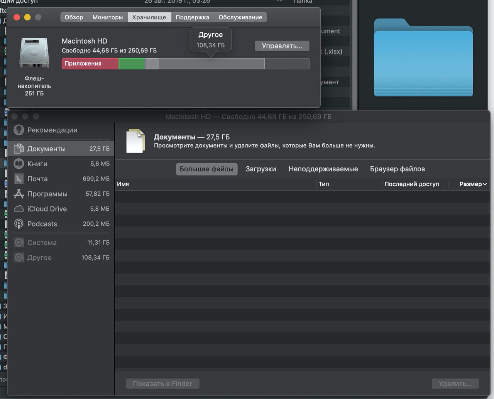494x399 pixels.
Task: Click the green storage bar segment
Action: click(x=132, y=64)
